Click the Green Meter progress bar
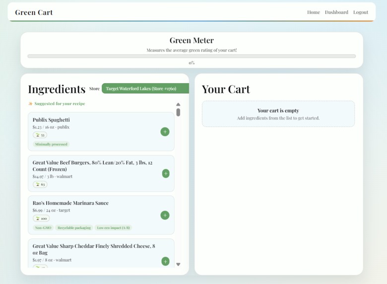The width and height of the screenshot is (387, 284). tap(192, 56)
